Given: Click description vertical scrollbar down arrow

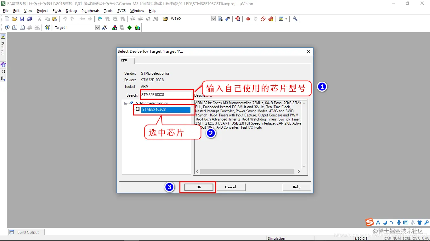Looking at the screenshot, I should coord(304,166).
